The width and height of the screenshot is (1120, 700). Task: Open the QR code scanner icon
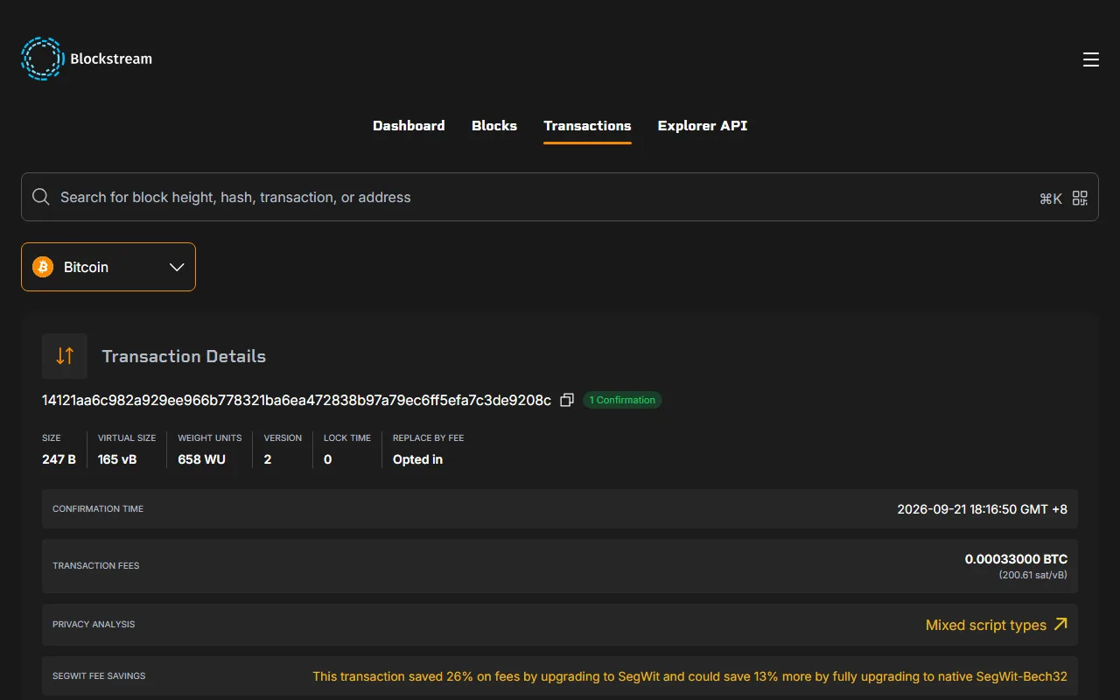pos(1080,198)
